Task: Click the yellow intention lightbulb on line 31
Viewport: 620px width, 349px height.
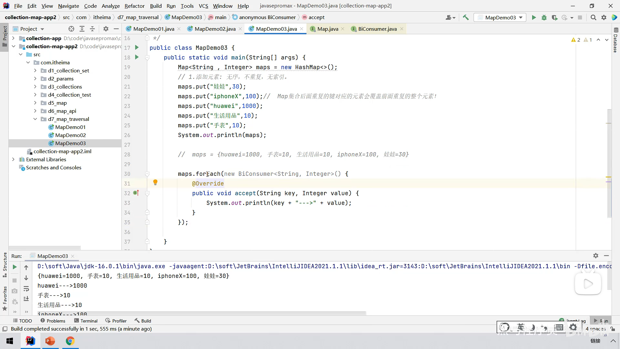Action: click(x=155, y=183)
